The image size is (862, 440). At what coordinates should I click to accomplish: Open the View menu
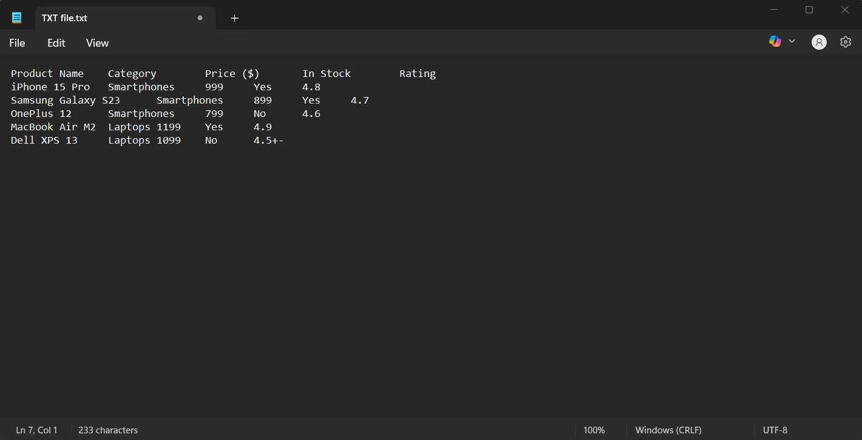[x=97, y=43]
